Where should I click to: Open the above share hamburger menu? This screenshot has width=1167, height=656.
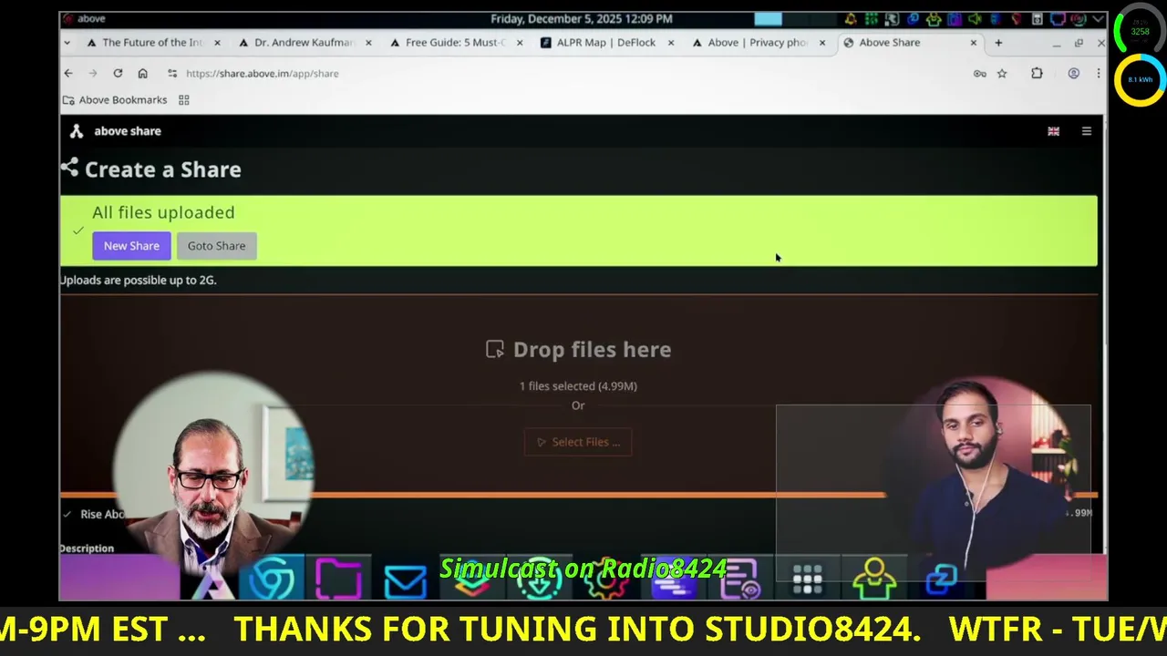tap(1087, 131)
